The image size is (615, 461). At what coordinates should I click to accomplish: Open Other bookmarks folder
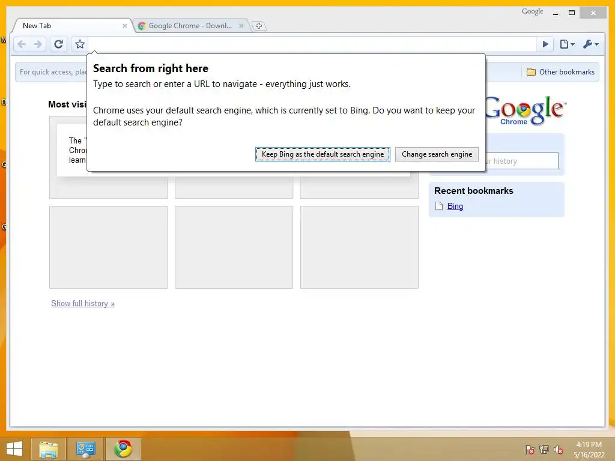560,72
